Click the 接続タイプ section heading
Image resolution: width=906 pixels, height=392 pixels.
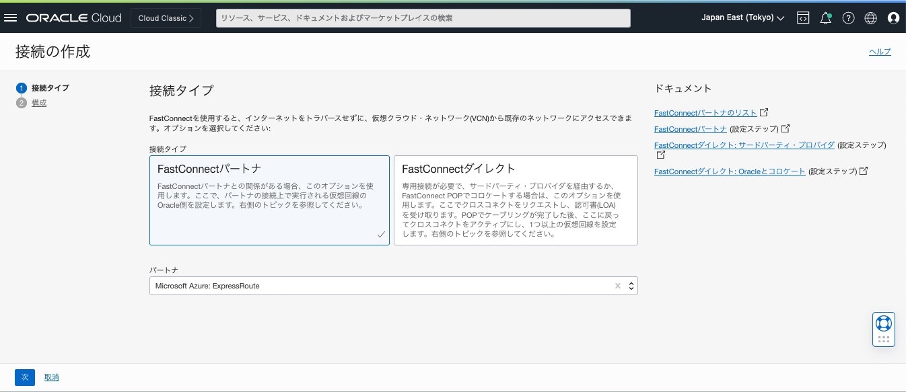[x=181, y=90]
